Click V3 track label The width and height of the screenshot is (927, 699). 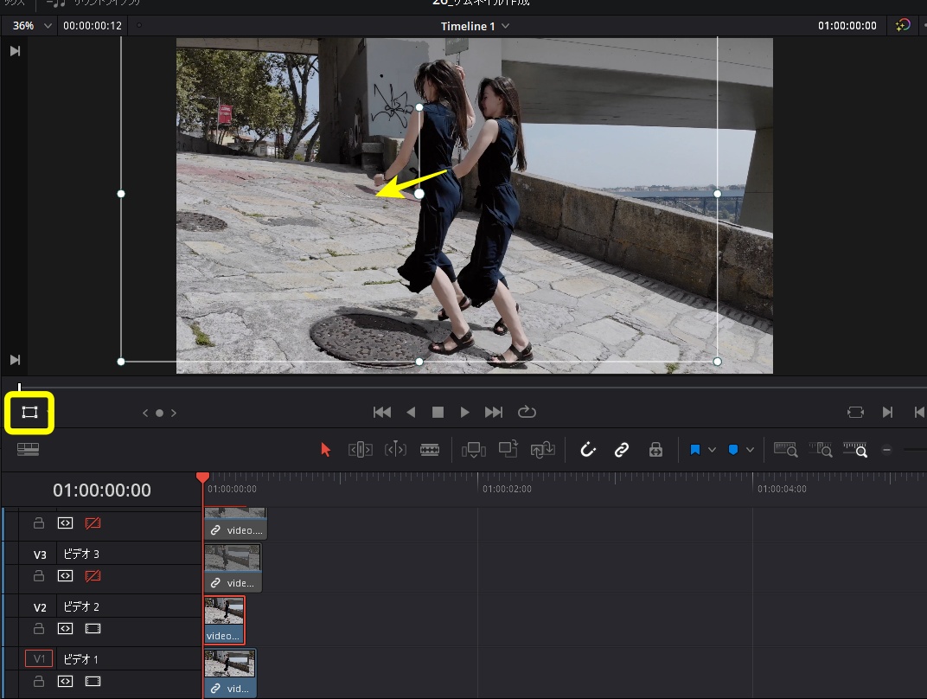tap(40, 555)
